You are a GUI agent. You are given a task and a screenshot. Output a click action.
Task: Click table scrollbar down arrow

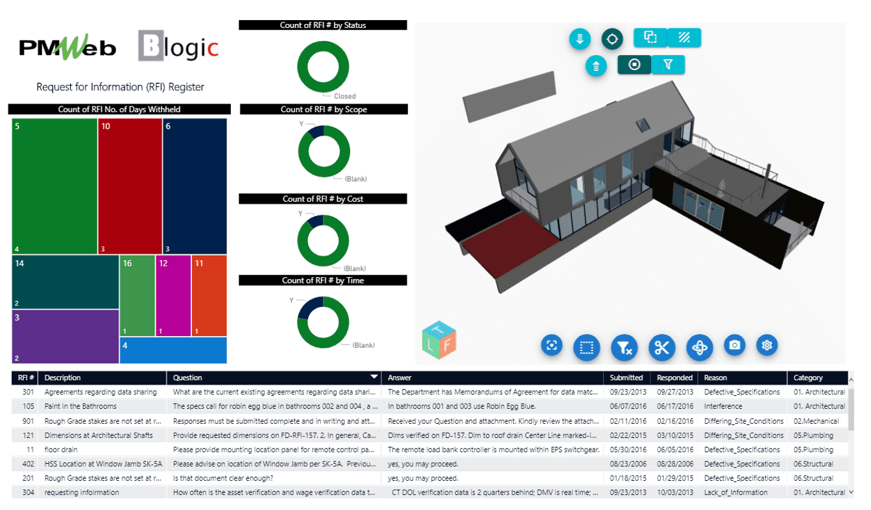pyautogui.click(x=852, y=492)
